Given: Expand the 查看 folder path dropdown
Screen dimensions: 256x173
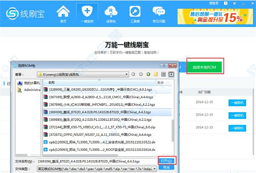Looking at the screenshot, I should [x=126, y=74].
